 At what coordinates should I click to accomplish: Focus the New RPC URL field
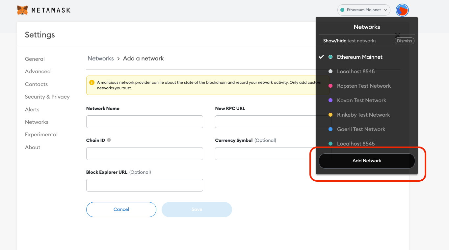click(273, 122)
